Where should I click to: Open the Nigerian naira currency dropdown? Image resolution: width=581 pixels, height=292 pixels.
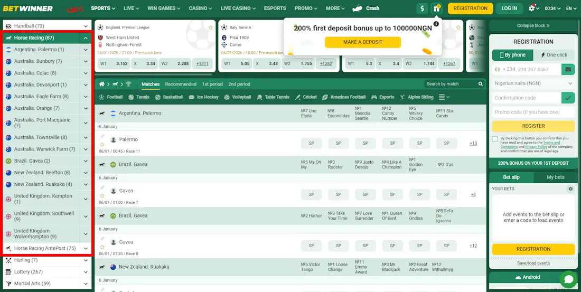tap(533, 84)
